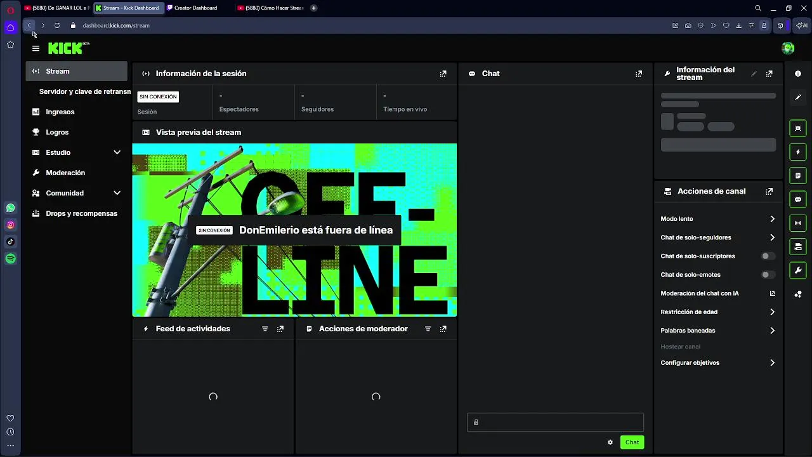Viewport: 812px width, 457px height.
Task: Click the chat message input field
Action: coord(555,422)
